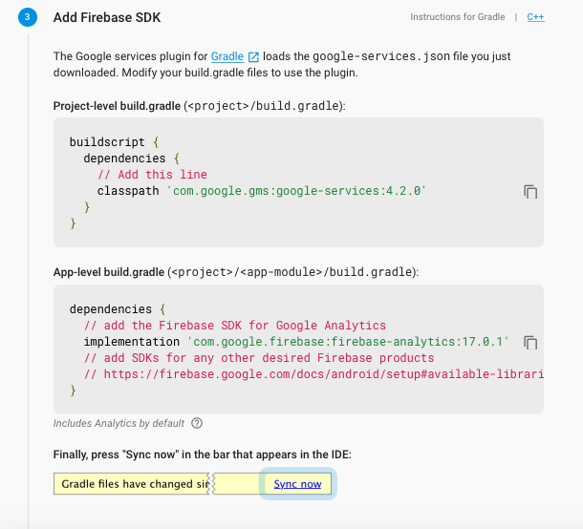Screen dimensions: 583x529
Task: Copy the app-level dependencies code snippet
Action: [530, 343]
